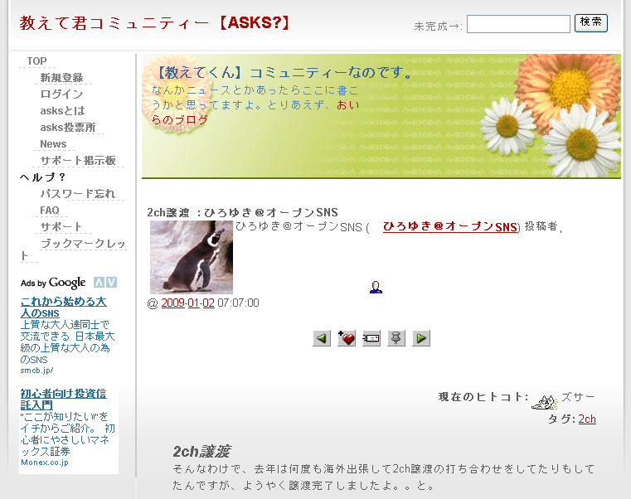
Task: Click the green previous-post arrow icon
Action: tap(322, 338)
